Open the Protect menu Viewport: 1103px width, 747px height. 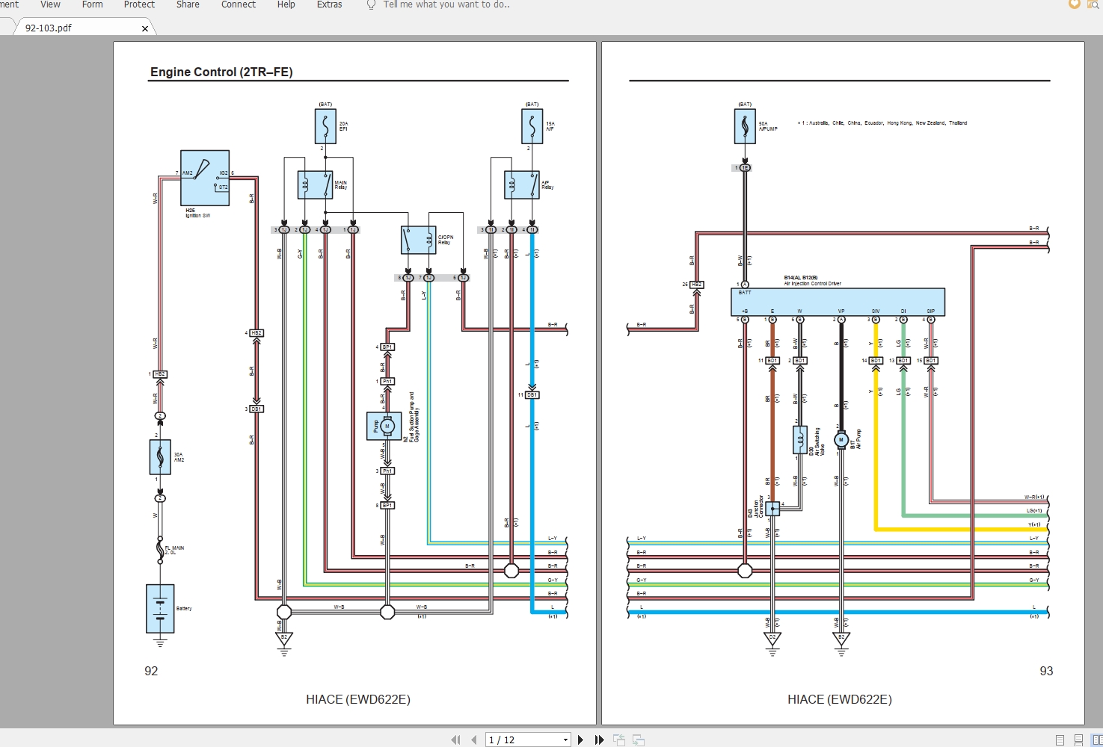pyautogui.click(x=139, y=4)
